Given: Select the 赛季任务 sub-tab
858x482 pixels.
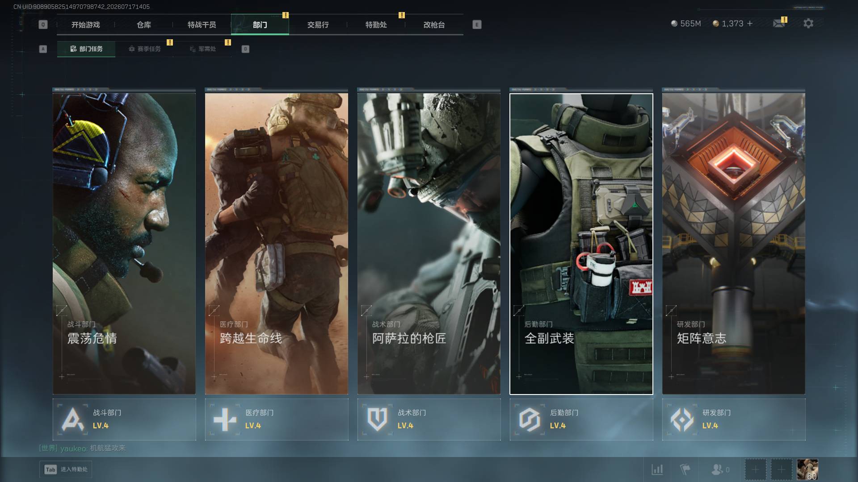Looking at the screenshot, I should tap(144, 49).
